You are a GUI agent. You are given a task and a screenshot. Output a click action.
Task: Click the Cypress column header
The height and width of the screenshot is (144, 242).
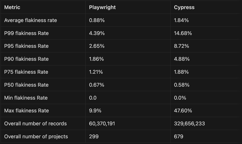(x=184, y=7)
